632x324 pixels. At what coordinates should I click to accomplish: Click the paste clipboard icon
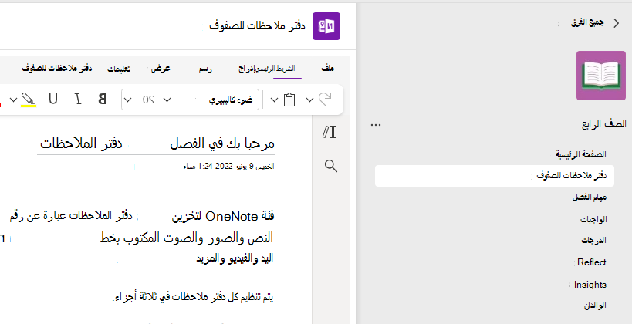289,100
